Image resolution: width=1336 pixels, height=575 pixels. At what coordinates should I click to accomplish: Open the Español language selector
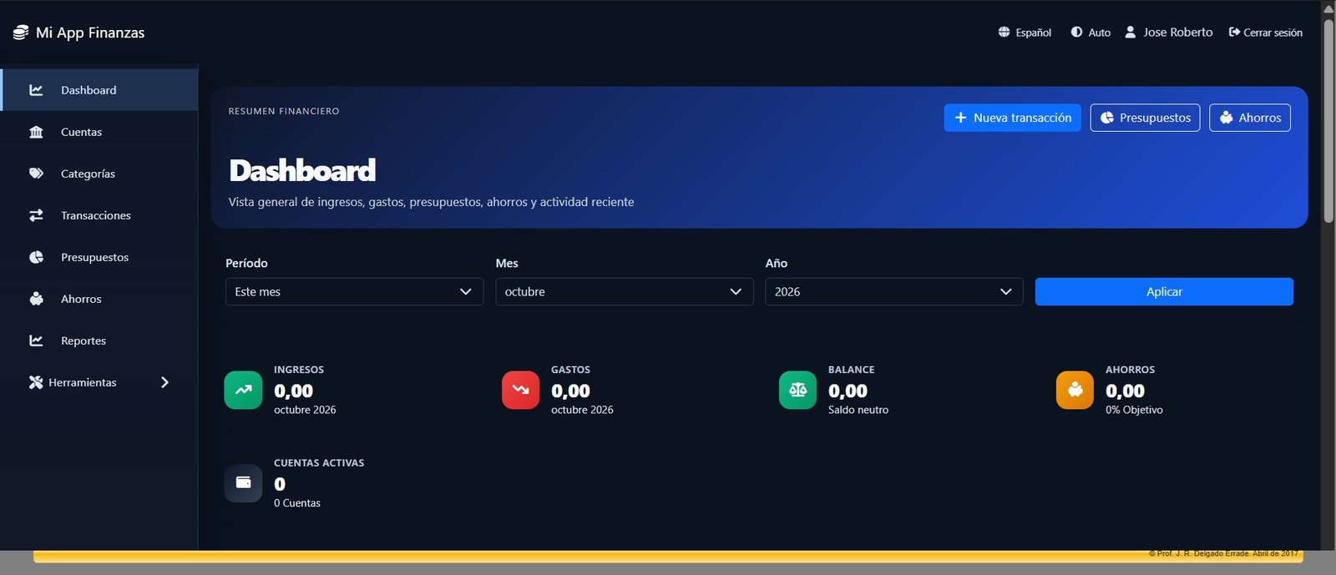(1025, 33)
